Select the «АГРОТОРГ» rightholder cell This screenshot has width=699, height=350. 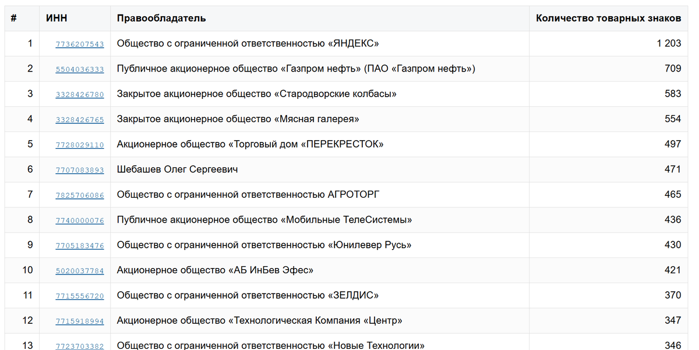[x=320, y=195]
